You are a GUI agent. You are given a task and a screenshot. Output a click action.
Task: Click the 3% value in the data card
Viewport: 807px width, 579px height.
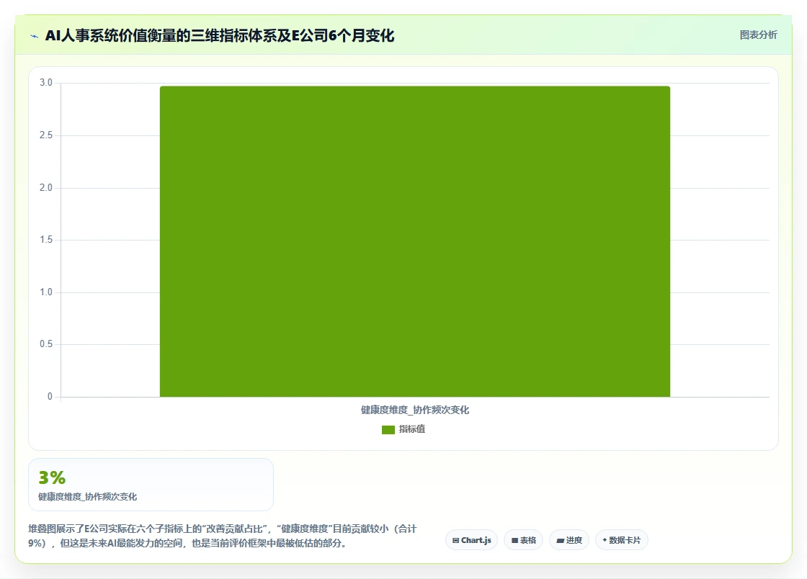click(x=52, y=477)
